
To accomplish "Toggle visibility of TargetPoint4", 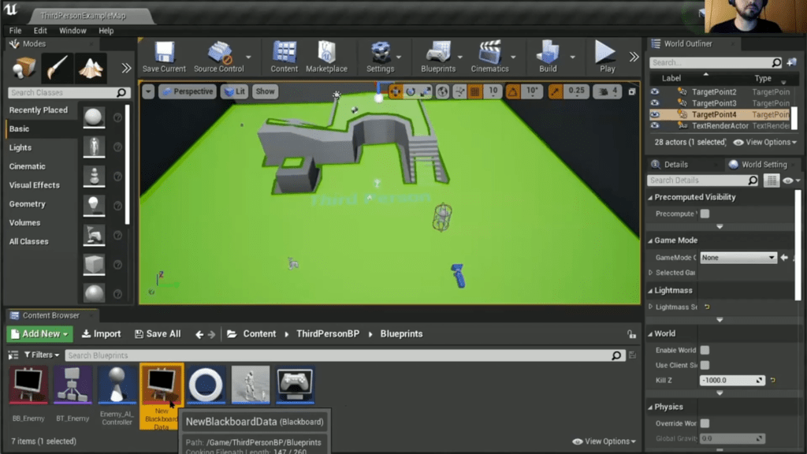I will pyautogui.click(x=655, y=114).
